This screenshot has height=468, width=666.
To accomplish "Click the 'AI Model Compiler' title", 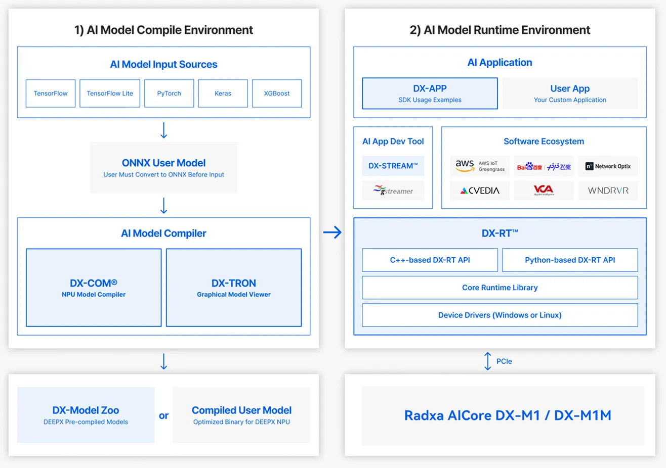I will 163,233.
